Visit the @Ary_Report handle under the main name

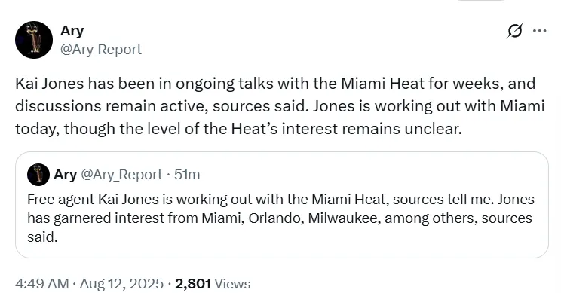pyautogui.click(x=101, y=49)
